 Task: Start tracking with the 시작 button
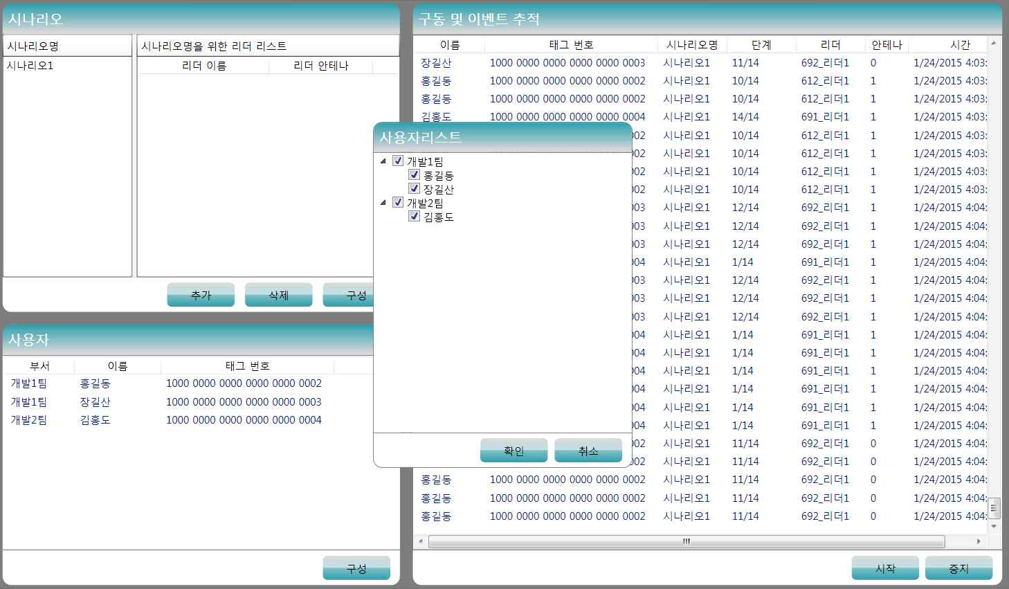[885, 568]
